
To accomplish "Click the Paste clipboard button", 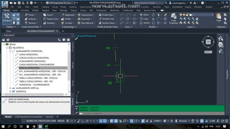I will coord(219,18).
